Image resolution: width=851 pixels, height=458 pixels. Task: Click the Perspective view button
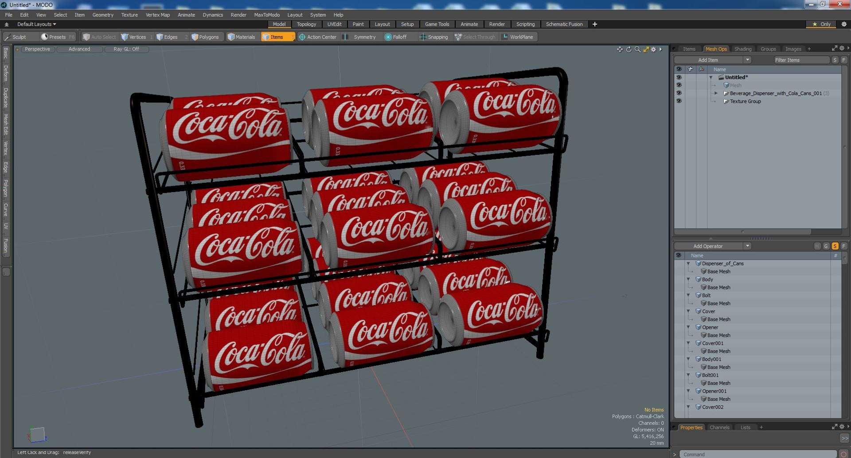tap(38, 49)
